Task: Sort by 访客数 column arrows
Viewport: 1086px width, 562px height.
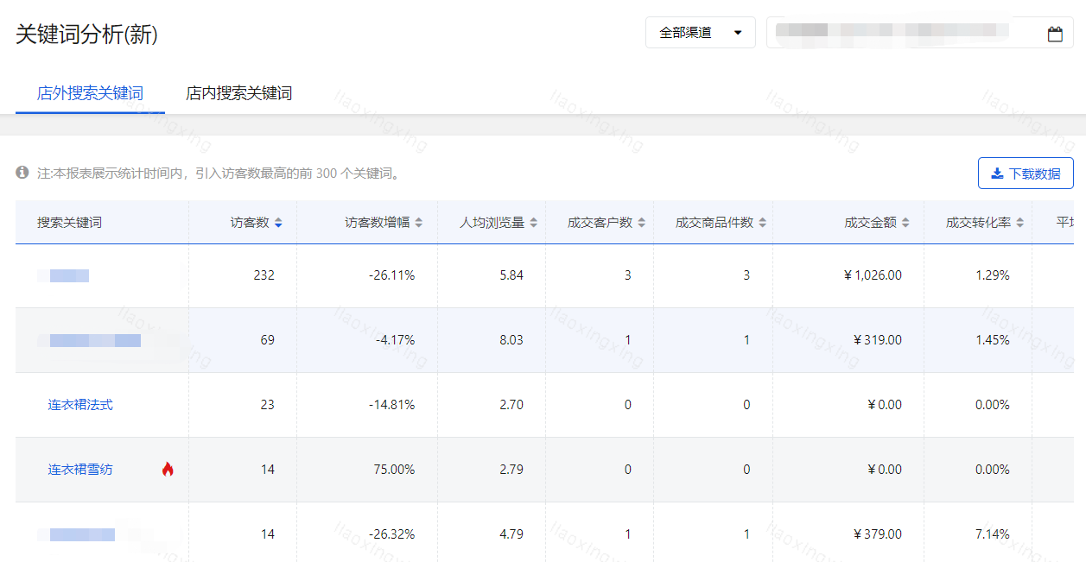Action: pyautogui.click(x=278, y=223)
